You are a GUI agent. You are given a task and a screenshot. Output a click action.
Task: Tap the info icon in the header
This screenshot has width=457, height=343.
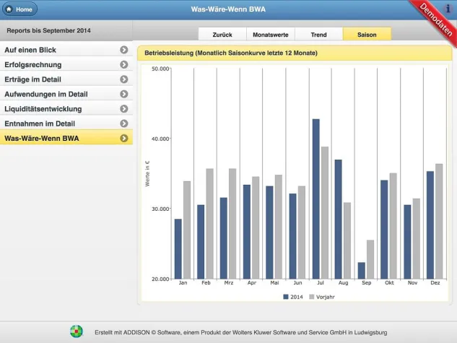tap(447, 9)
